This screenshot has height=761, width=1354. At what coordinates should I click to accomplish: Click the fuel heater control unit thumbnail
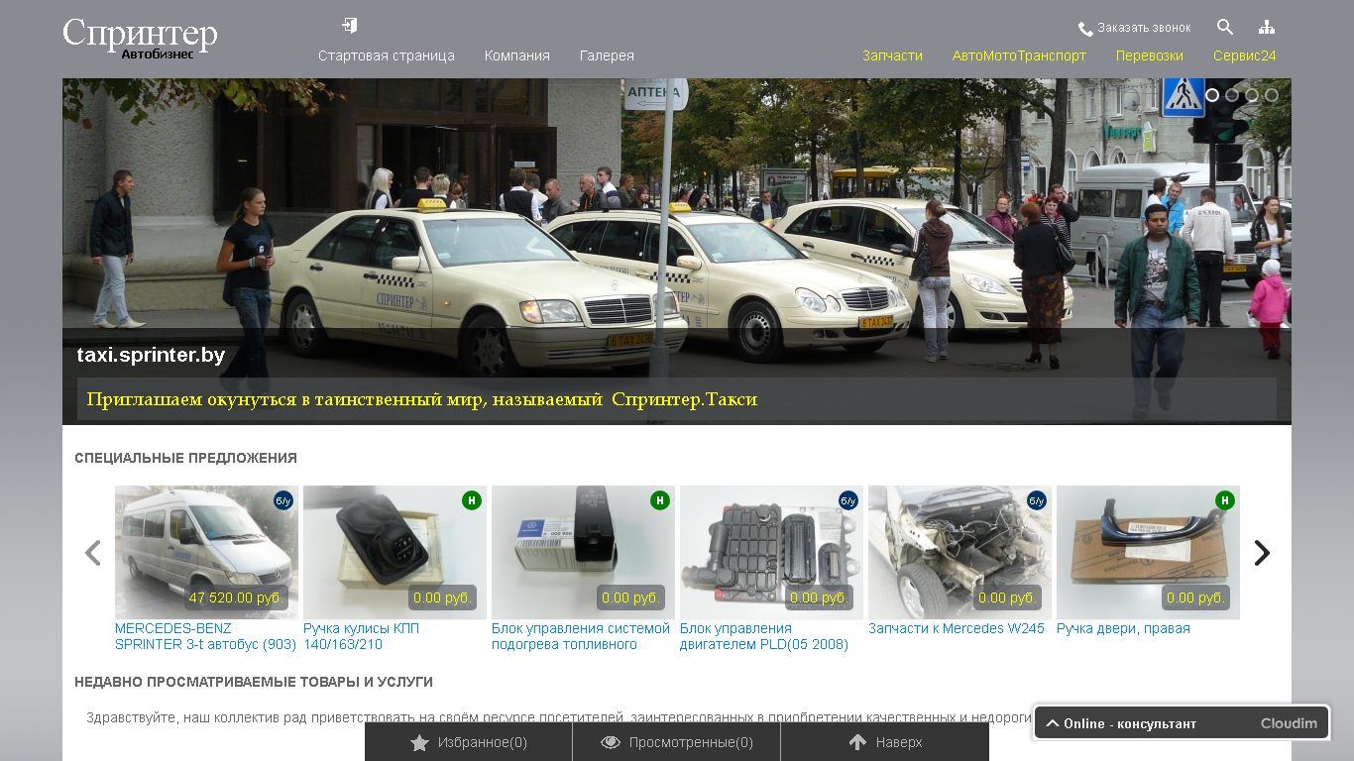coord(583,553)
